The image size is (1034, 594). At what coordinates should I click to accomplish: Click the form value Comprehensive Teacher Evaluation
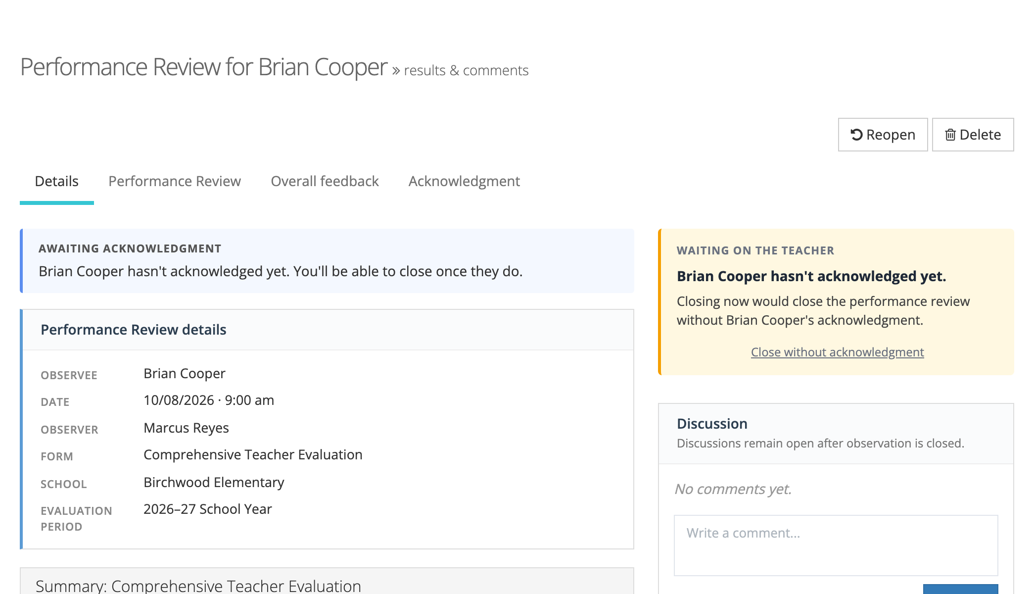253,454
